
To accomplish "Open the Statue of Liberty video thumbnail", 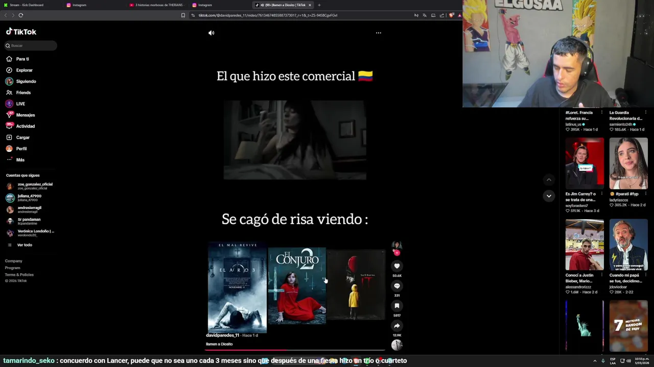I will (585, 326).
